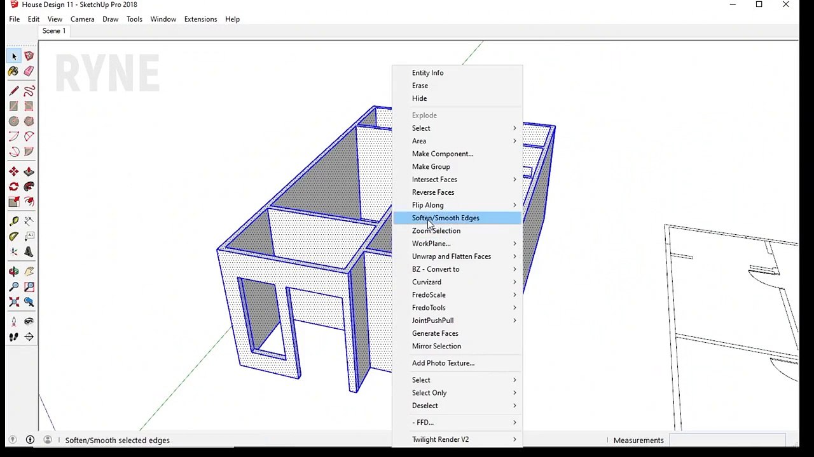Choose the Rectangle tool

click(x=14, y=107)
